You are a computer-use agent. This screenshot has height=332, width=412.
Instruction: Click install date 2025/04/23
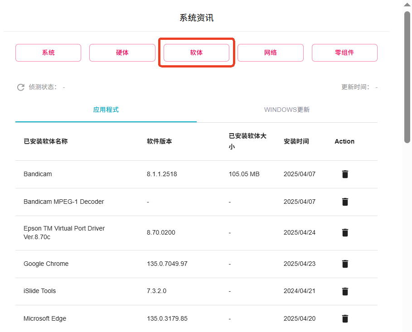pos(300,264)
